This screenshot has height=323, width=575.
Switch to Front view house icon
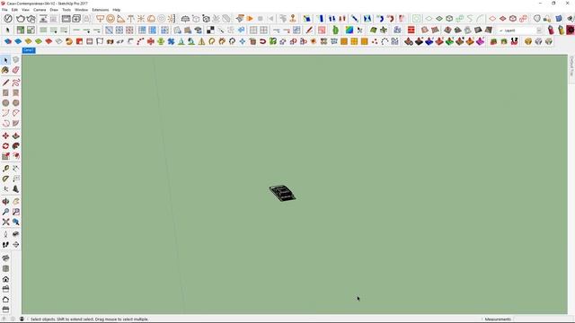coord(5,279)
